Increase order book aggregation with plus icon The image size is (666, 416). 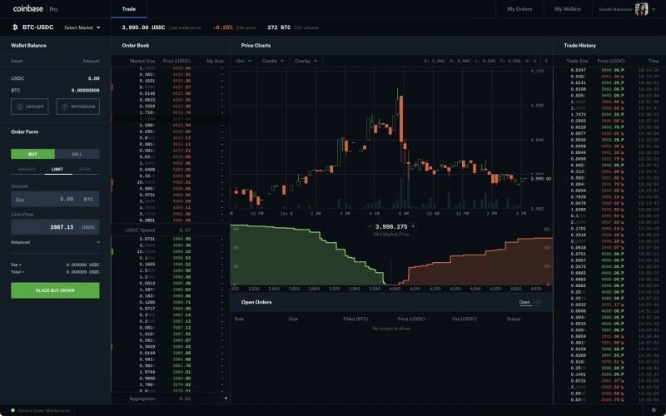click(225, 399)
